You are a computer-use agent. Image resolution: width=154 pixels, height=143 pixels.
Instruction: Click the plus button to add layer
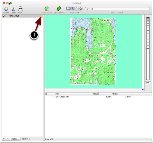coord(4,139)
